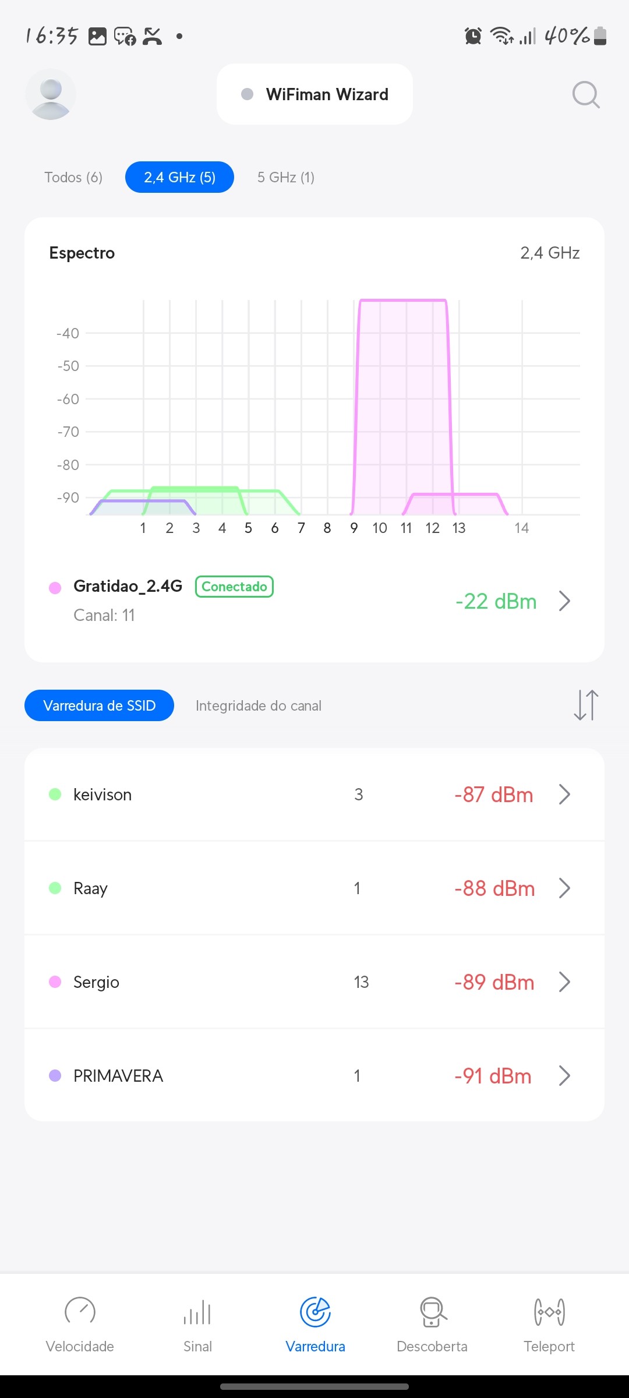Tap the search magnifier icon

pos(585,94)
